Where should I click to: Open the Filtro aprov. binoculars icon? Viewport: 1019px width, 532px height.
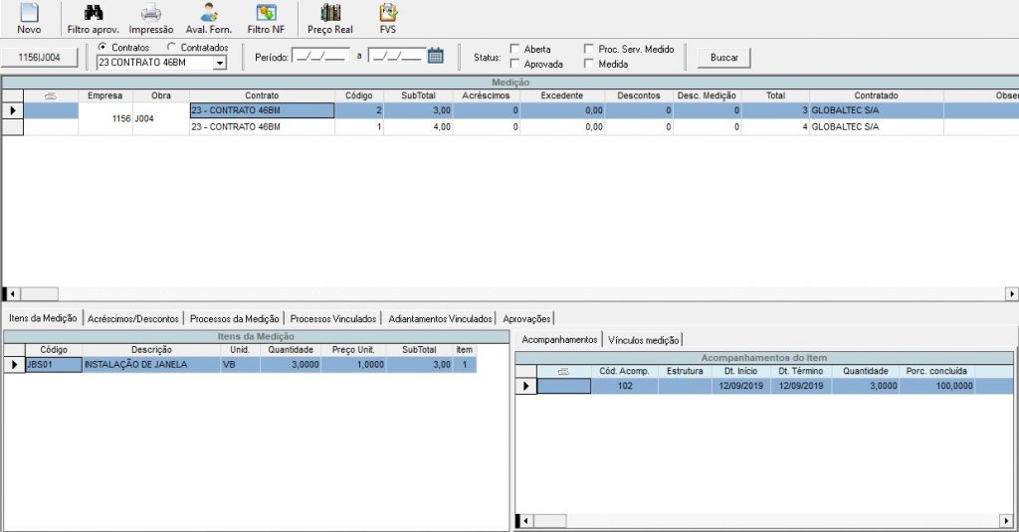tap(93, 14)
